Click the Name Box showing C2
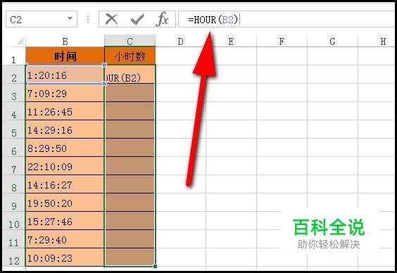The image size is (397, 273). 42,19
